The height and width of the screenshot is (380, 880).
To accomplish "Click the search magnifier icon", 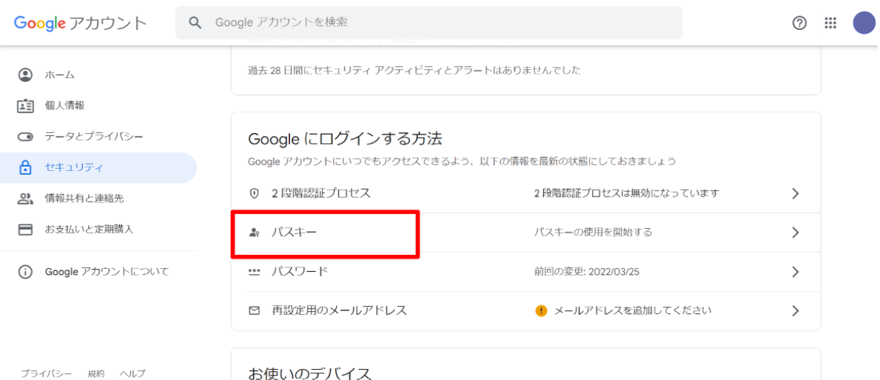I will coord(195,23).
